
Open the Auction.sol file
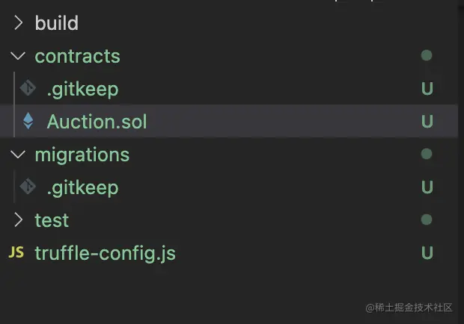pos(97,122)
